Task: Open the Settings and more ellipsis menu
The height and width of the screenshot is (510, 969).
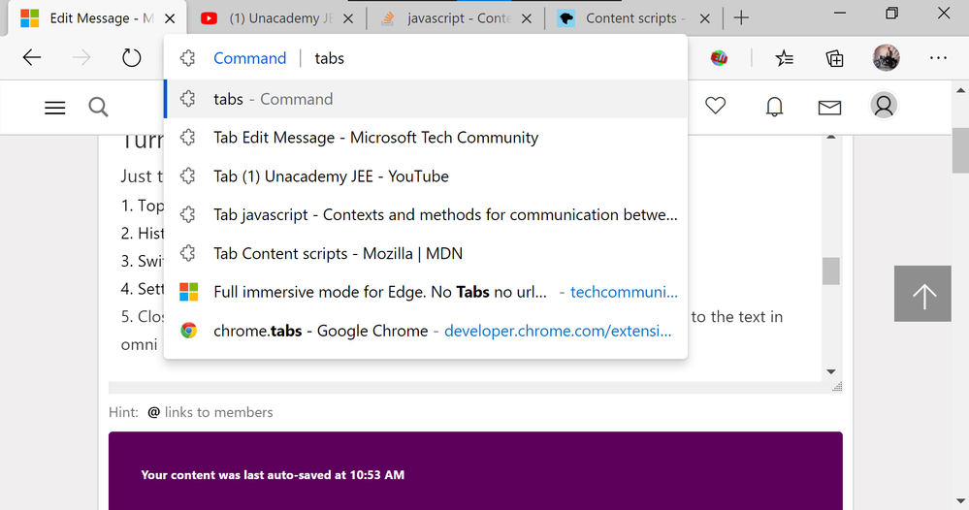Action: point(938,58)
